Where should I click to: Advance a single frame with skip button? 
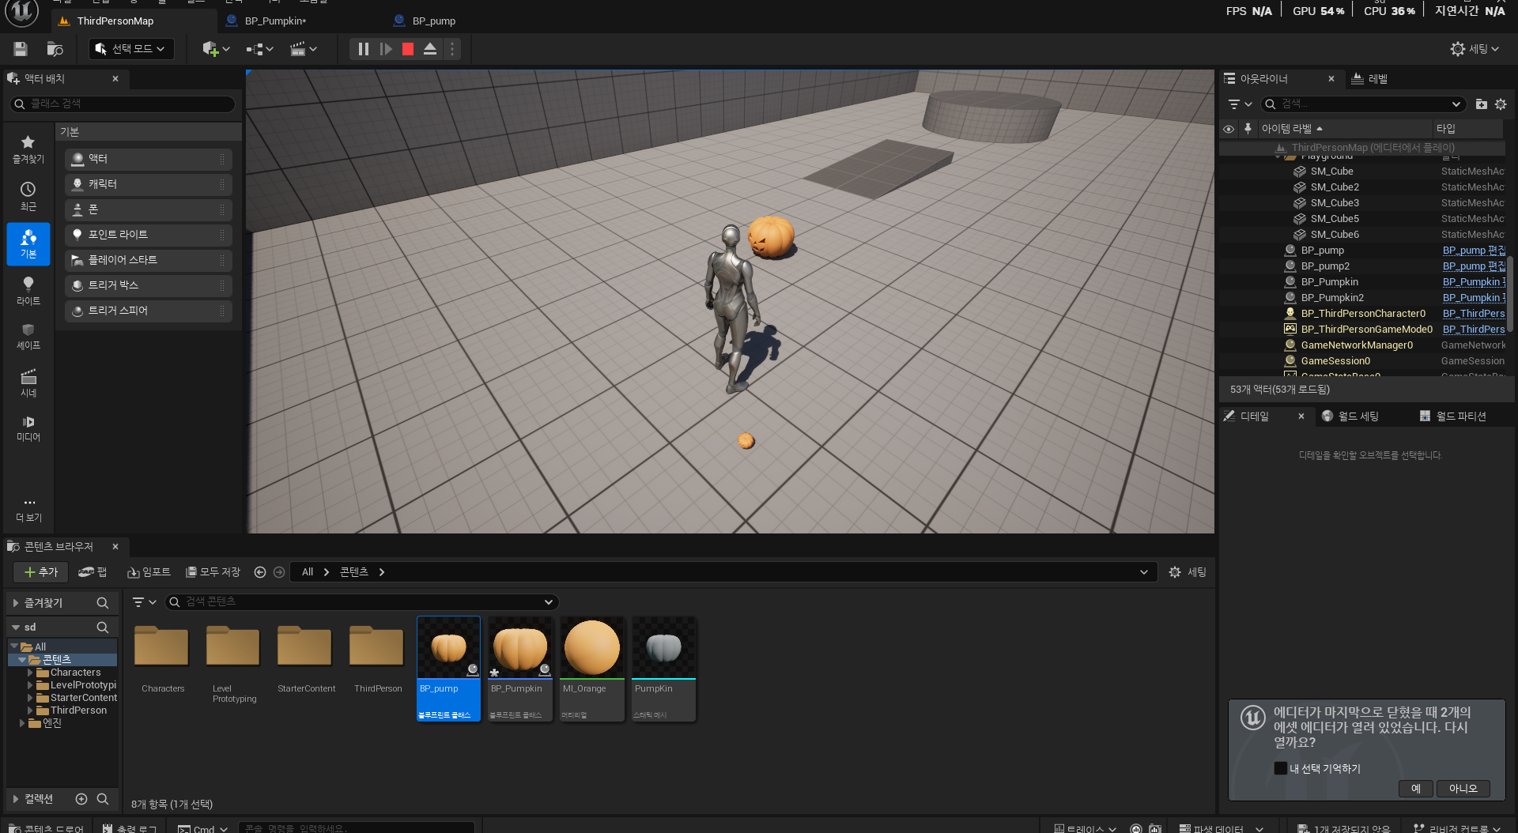386,49
